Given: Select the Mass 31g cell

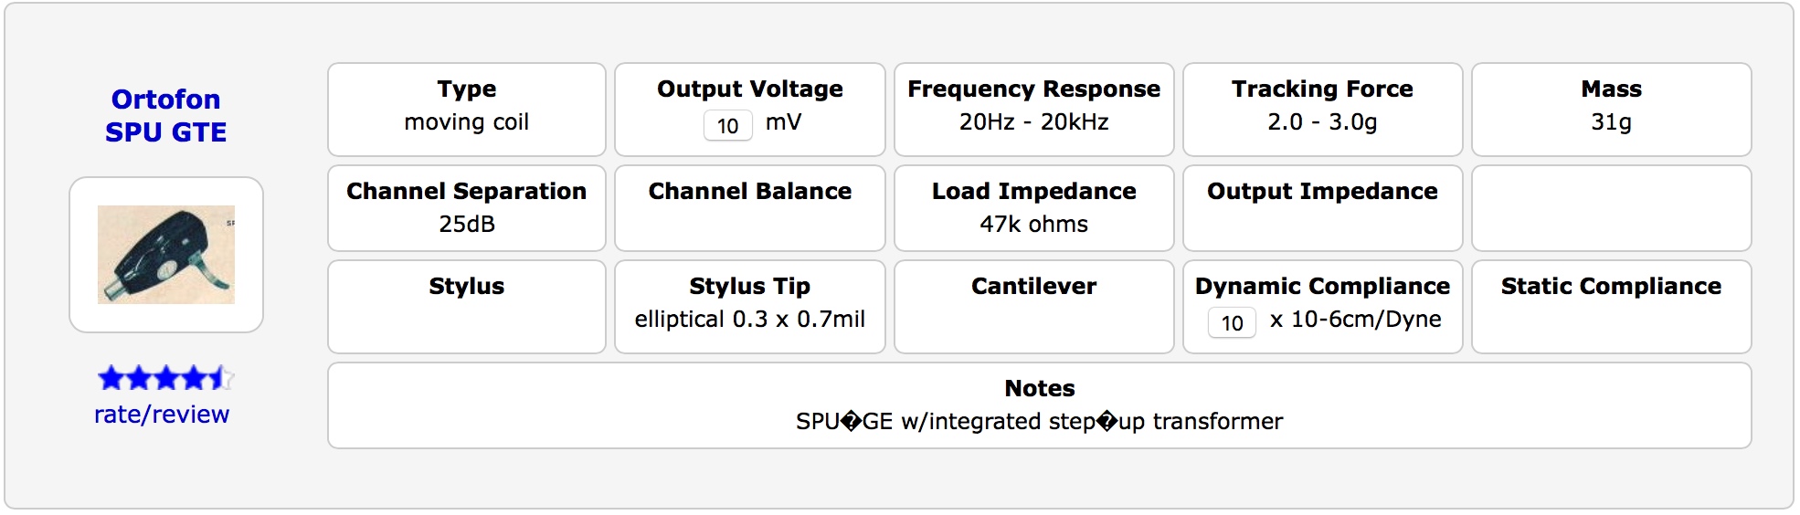Looking at the screenshot, I should [1610, 109].
